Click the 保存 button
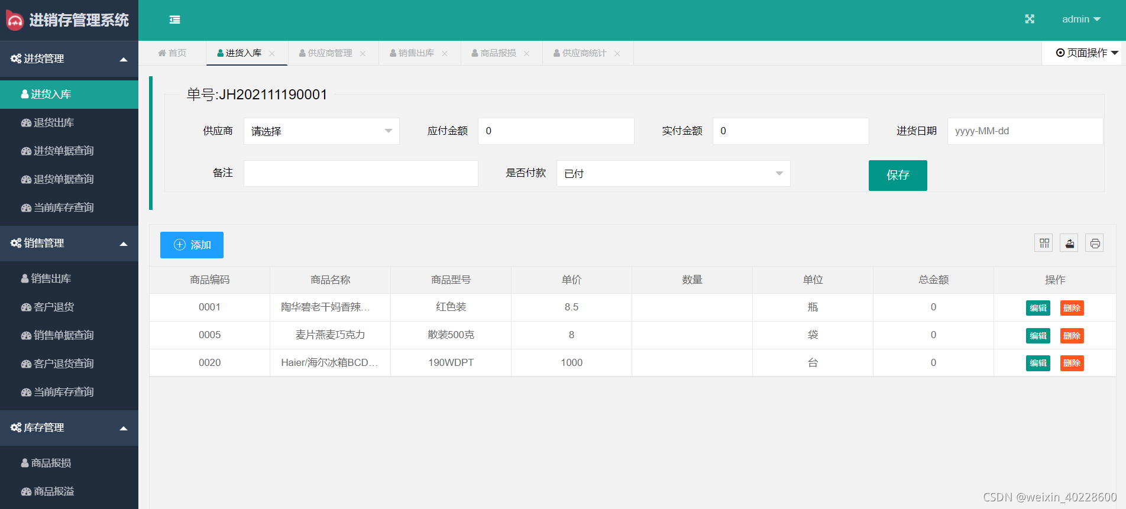This screenshot has height=509, width=1126. click(x=898, y=176)
